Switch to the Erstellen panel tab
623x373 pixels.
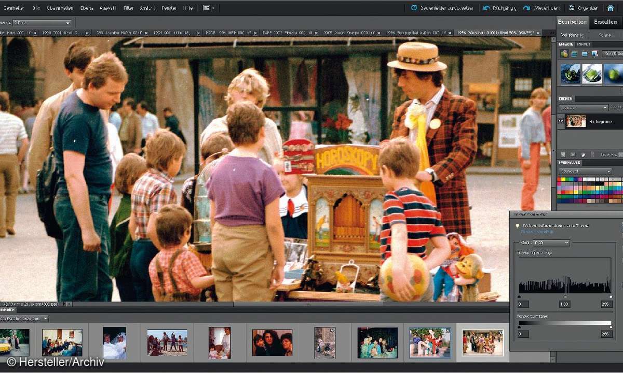605,22
